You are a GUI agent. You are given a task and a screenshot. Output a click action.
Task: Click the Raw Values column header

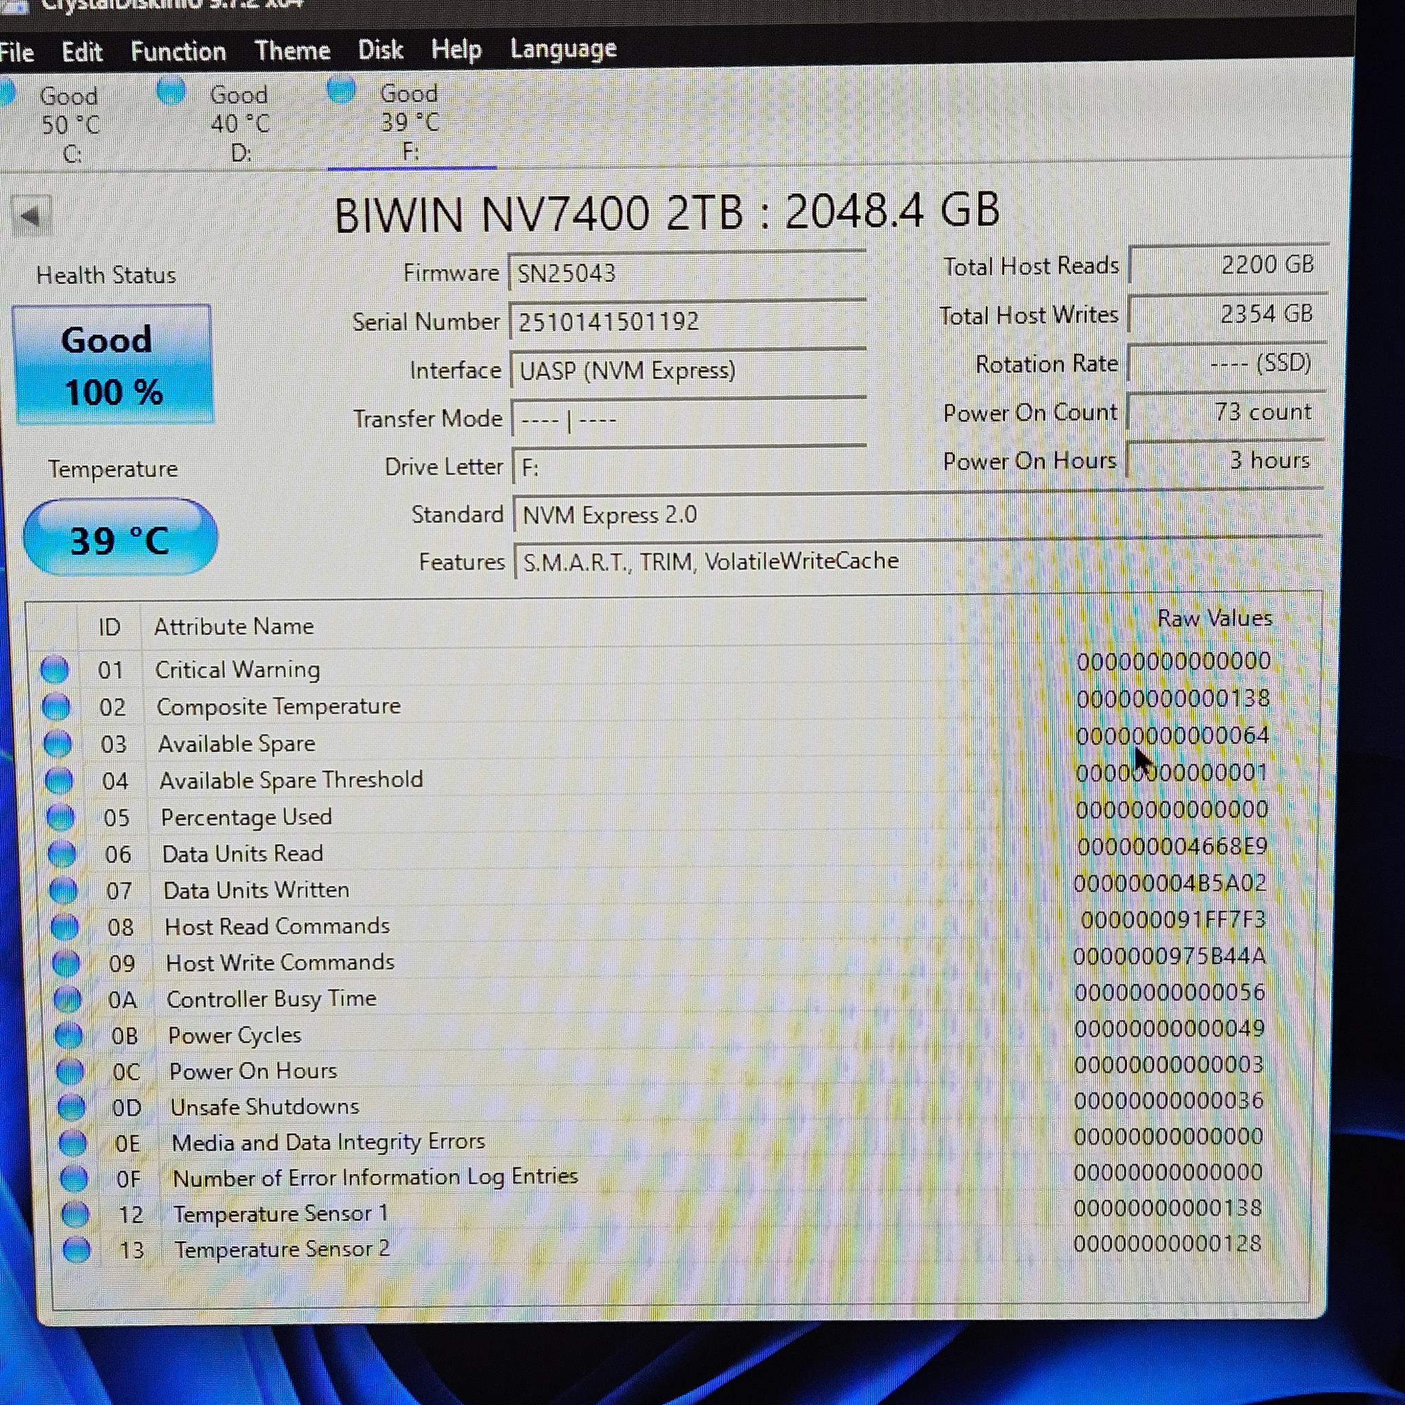[1214, 619]
